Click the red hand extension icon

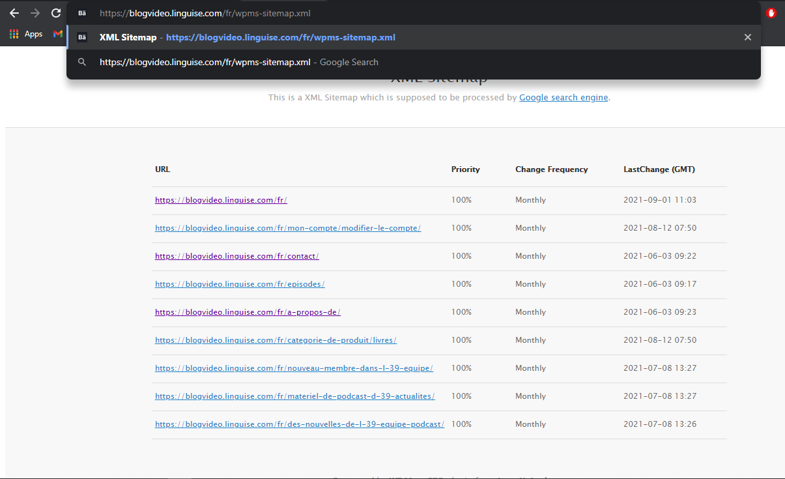(772, 13)
